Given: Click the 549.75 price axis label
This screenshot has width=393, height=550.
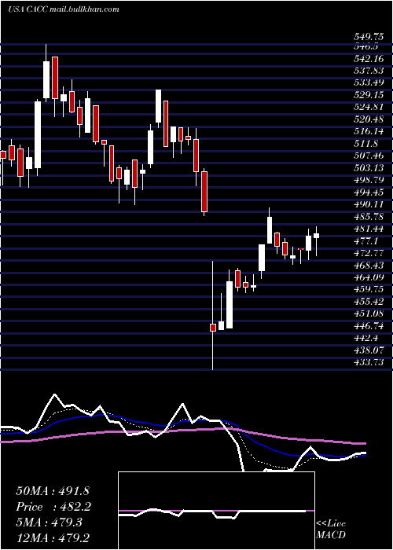Looking at the screenshot, I should [x=368, y=37].
